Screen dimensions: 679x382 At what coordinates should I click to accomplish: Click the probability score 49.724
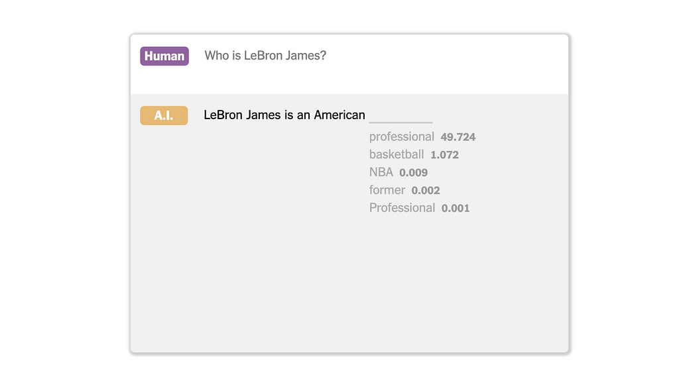[x=458, y=138]
